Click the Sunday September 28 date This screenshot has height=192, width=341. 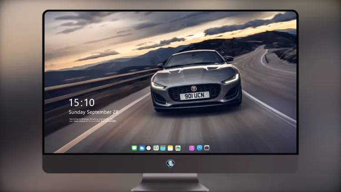coord(94,112)
